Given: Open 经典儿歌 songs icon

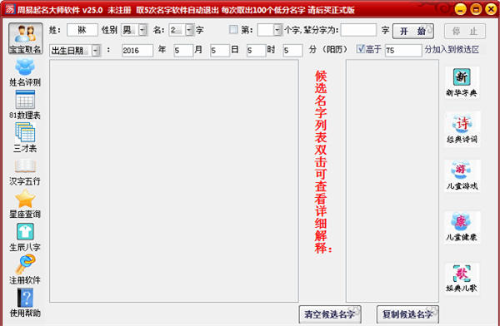Looking at the screenshot, I should click(462, 279).
